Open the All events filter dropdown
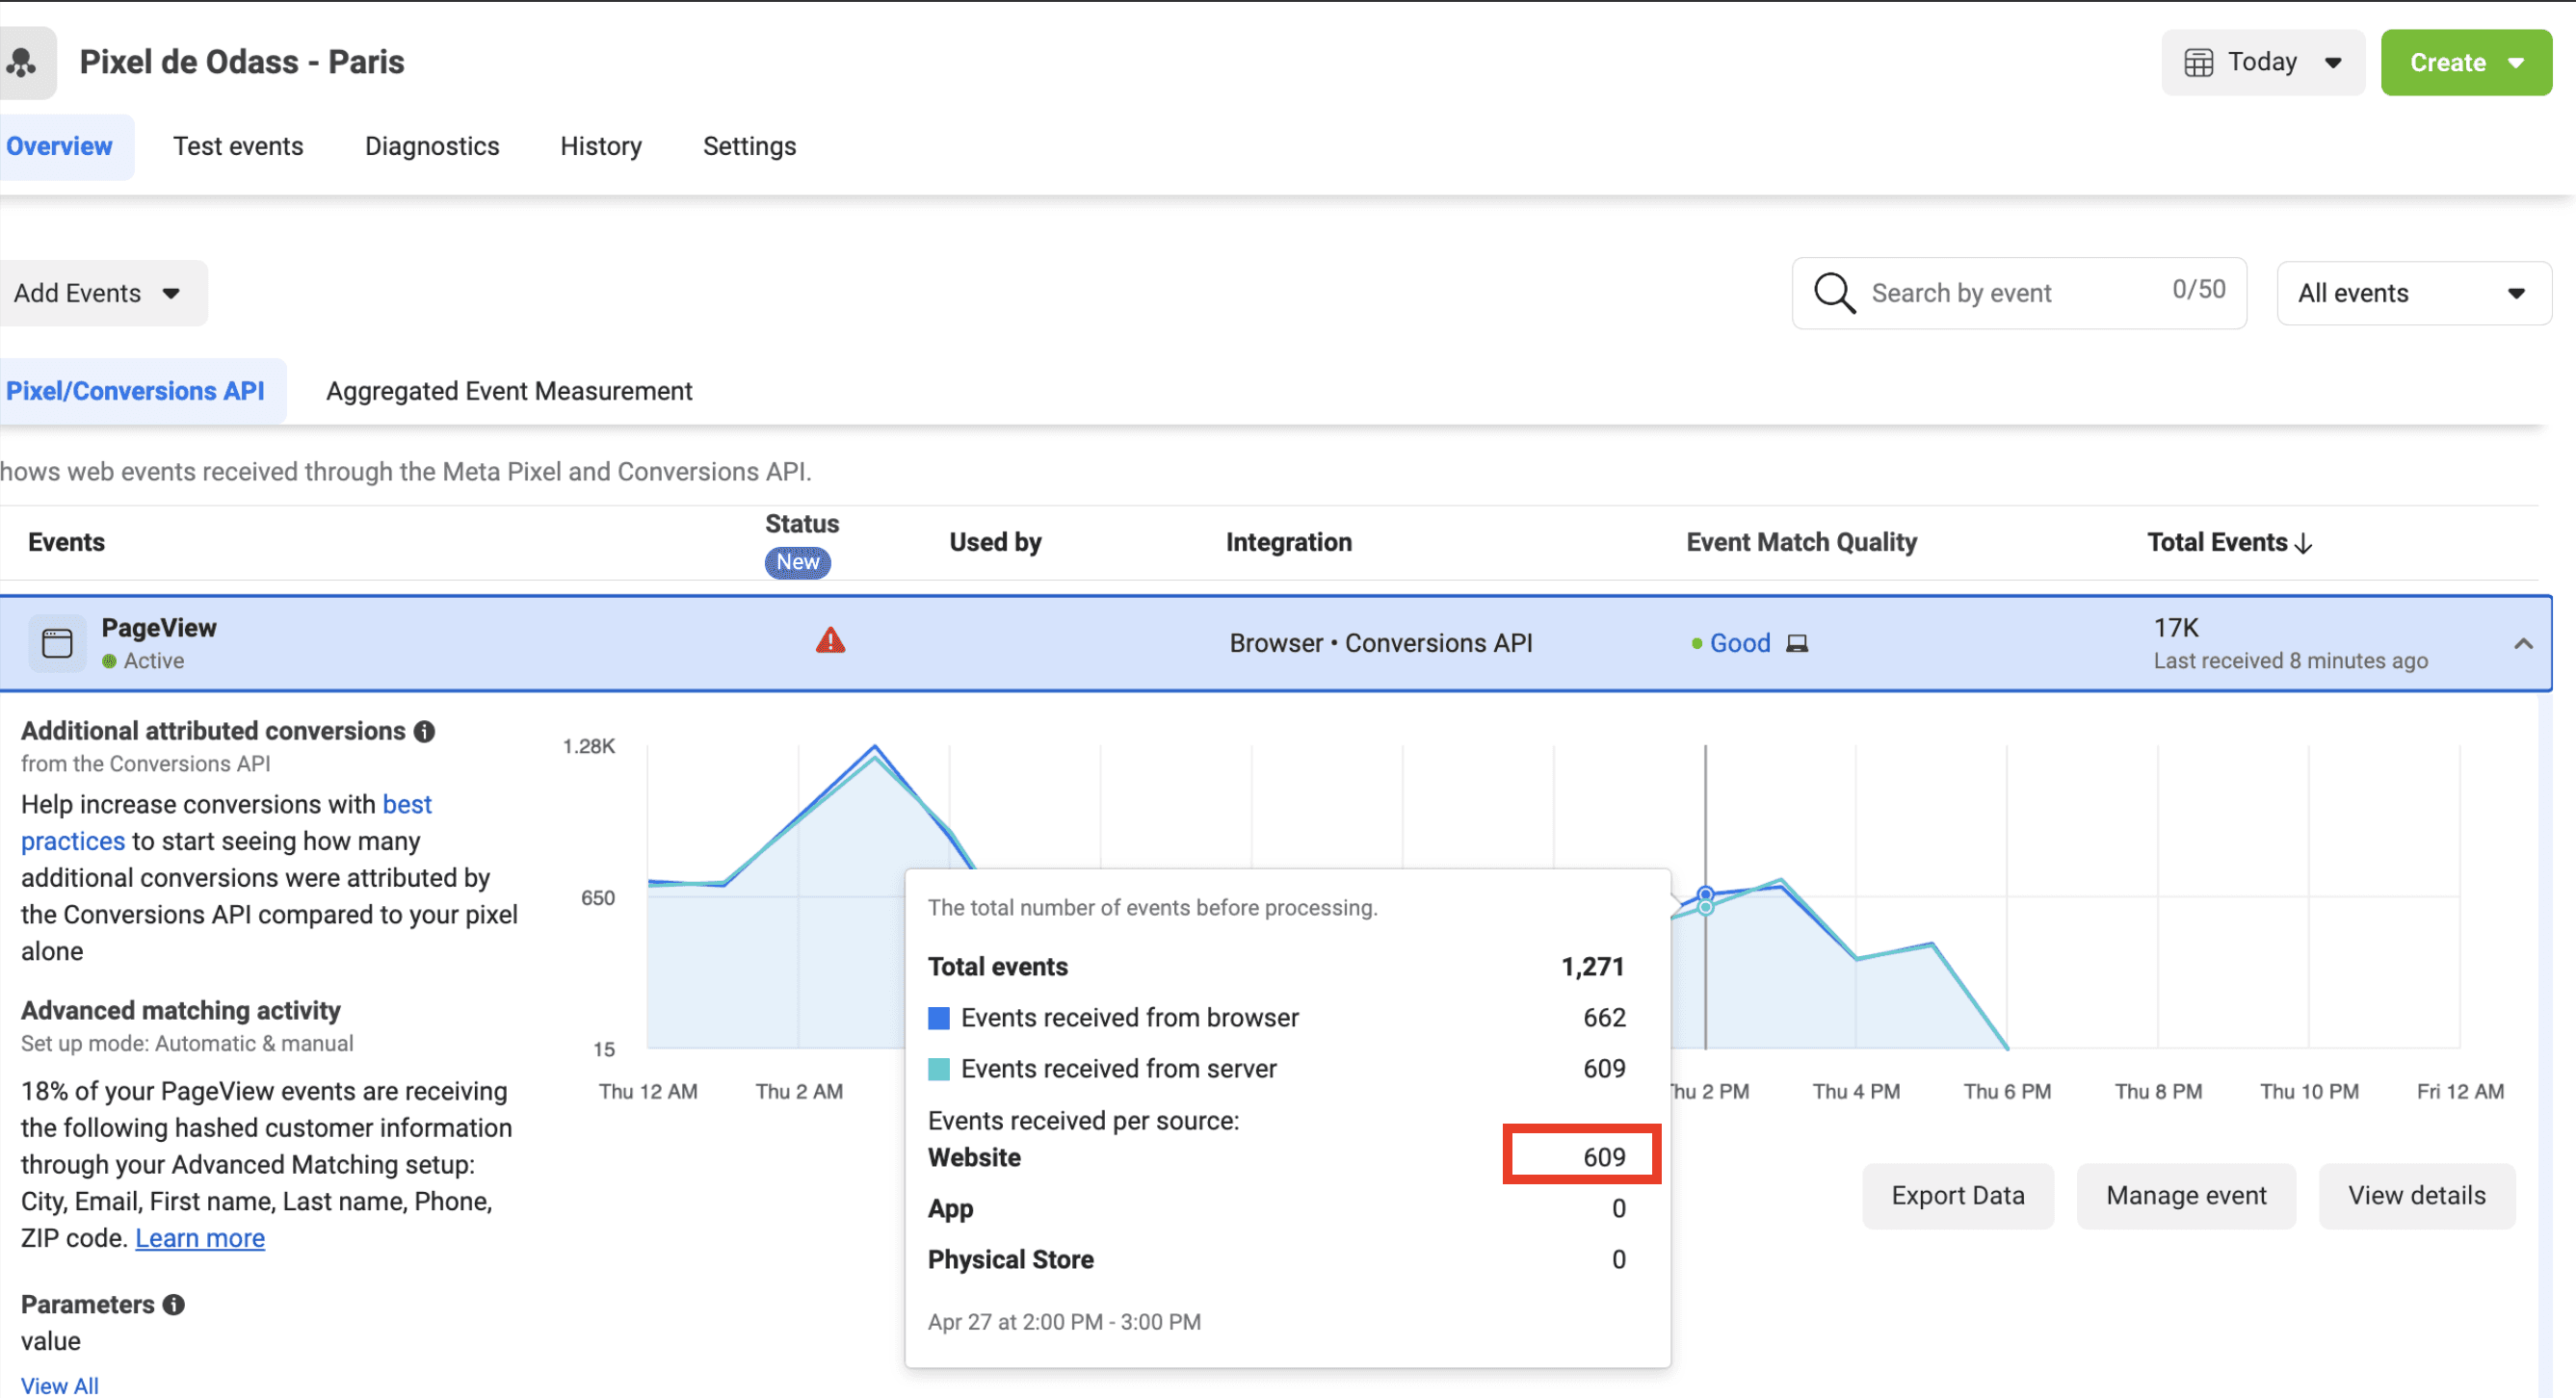The width and height of the screenshot is (2576, 1398). pos(2414,294)
